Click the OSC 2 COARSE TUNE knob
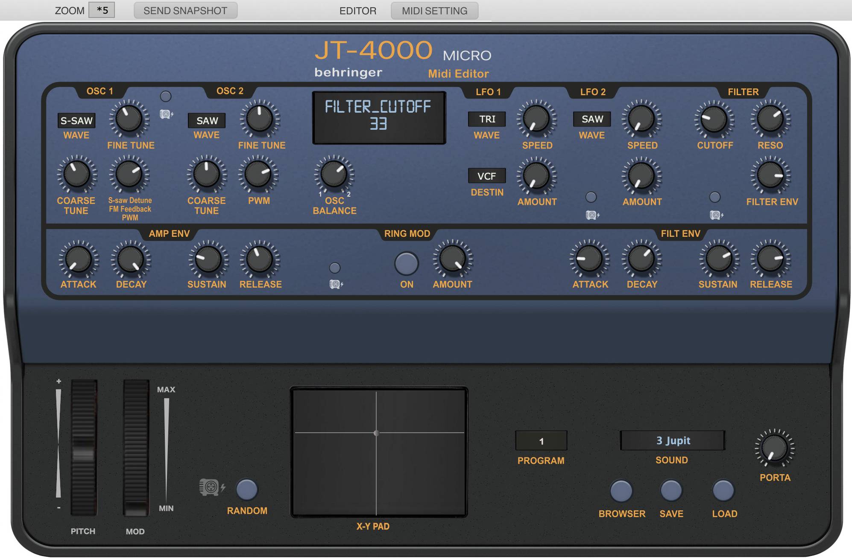This screenshot has width=852, height=559. [x=207, y=175]
